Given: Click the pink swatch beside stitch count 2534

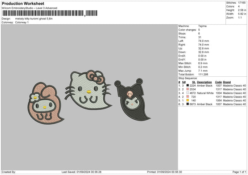Looking at the screenshot, I should pyautogui.click(x=188, y=89).
